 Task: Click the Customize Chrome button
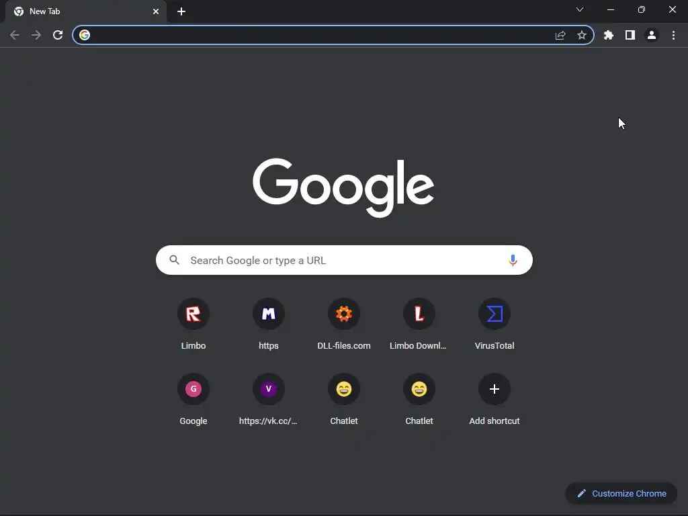click(621, 494)
